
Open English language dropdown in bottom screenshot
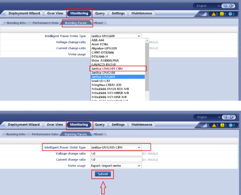207,117
